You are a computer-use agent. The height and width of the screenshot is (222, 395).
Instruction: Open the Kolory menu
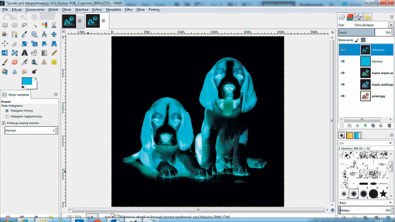tap(97, 10)
